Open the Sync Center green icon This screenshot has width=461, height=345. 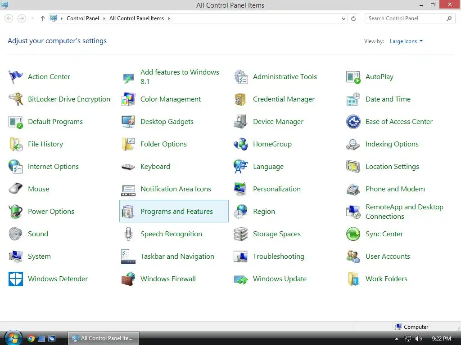point(353,234)
